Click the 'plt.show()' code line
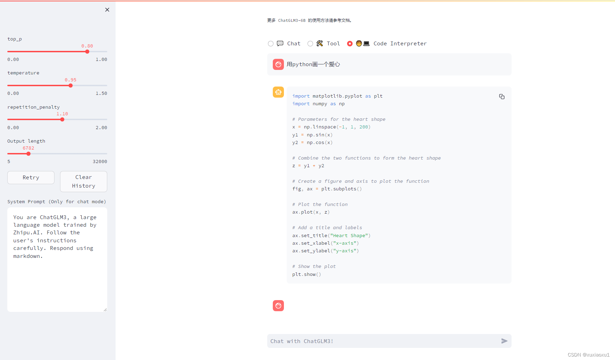 coord(306,274)
